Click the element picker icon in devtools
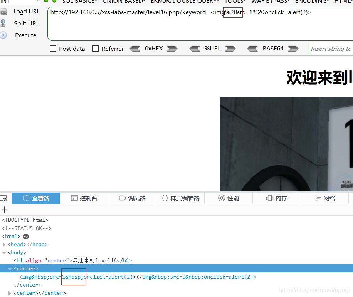This screenshot has height=297, width=353. pyautogui.click(x=4, y=198)
